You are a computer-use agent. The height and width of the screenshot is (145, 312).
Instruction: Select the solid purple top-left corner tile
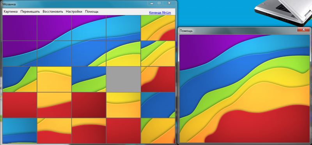tap(20, 28)
